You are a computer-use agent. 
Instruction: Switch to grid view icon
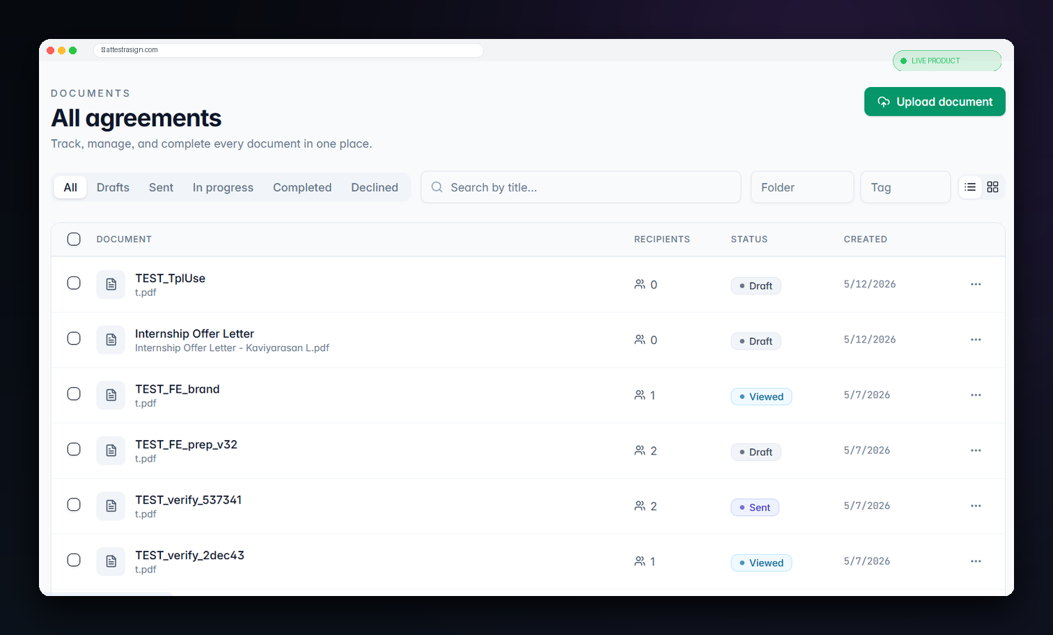992,187
